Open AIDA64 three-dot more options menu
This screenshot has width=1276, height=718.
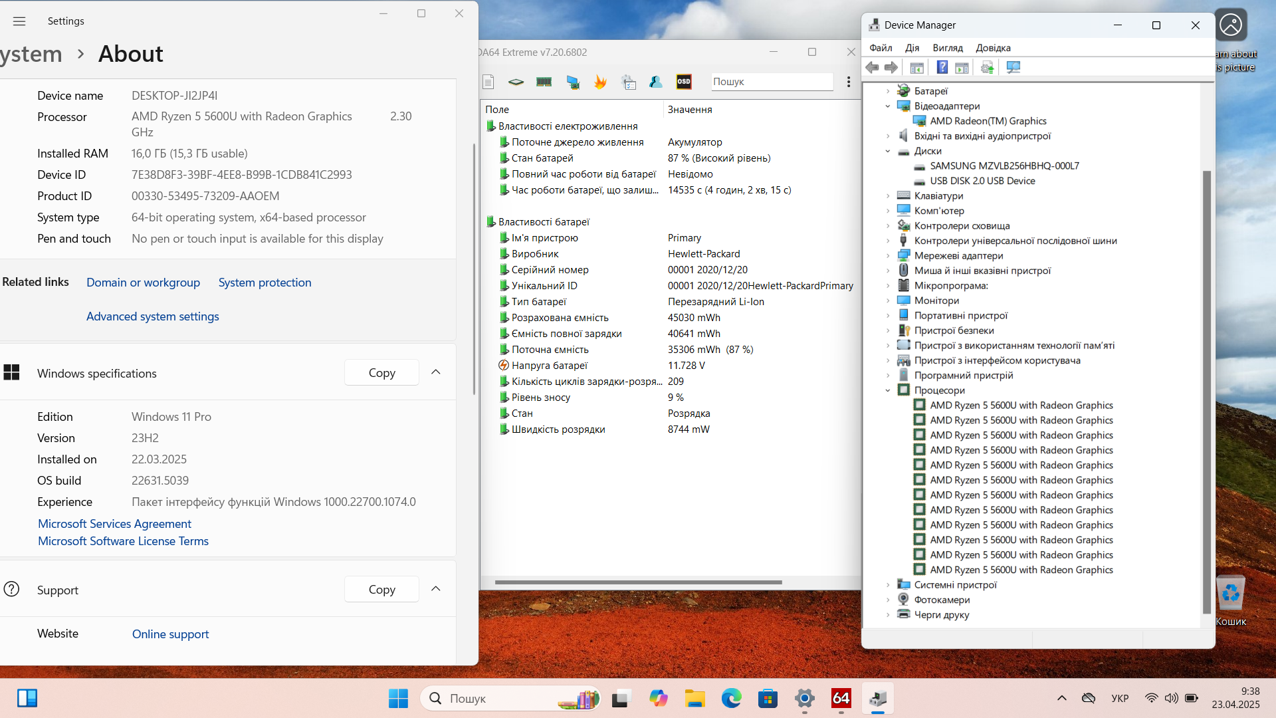849,82
